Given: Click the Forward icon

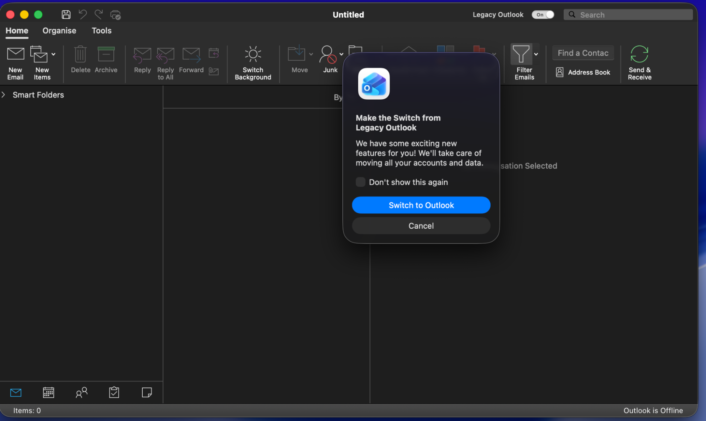Looking at the screenshot, I should pos(191,55).
